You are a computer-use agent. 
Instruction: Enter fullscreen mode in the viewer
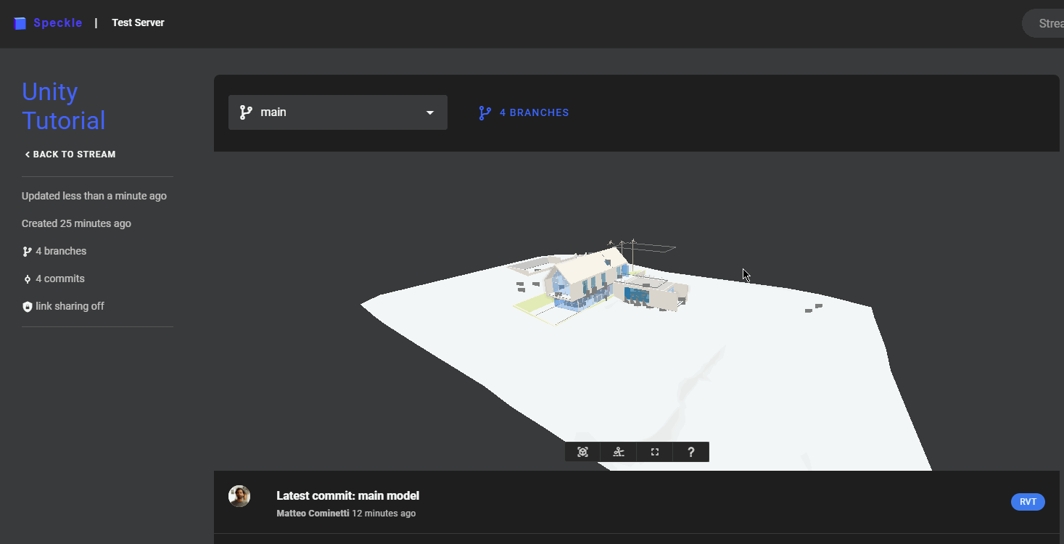click(654, 452)
